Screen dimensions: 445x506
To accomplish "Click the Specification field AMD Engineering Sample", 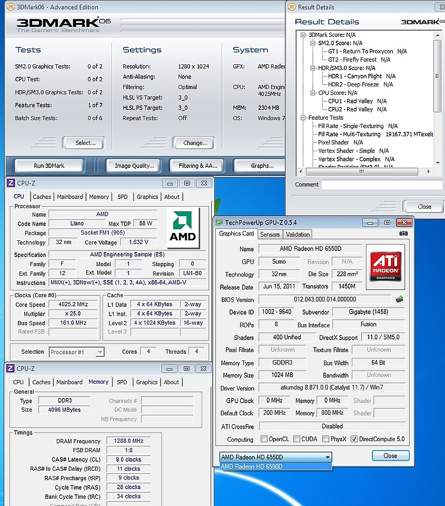I will point(127,254).
